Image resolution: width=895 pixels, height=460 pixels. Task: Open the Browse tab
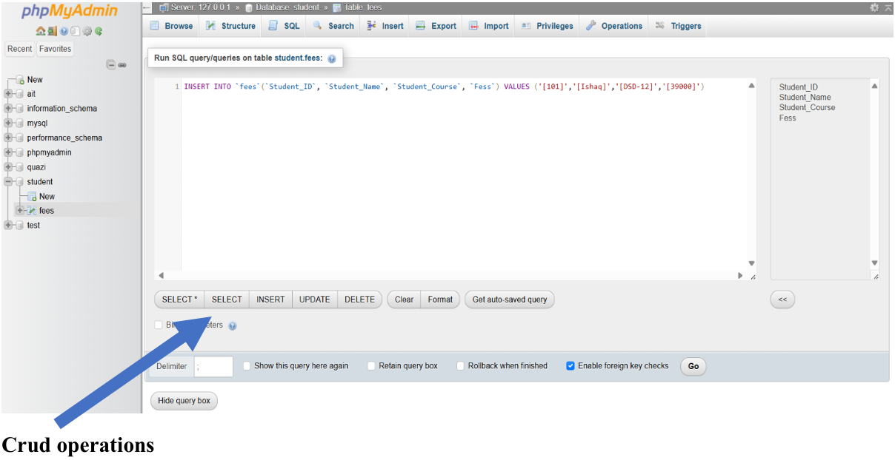pyautogui.click(x=171, y=26)
